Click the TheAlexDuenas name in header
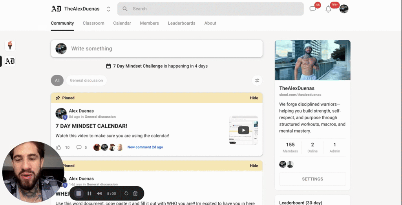 [82, 9]
